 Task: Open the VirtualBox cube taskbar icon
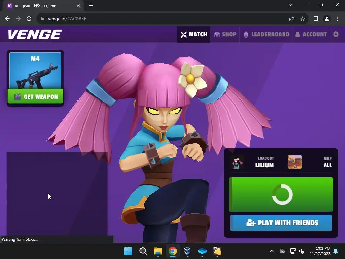[x=187, y=251]
